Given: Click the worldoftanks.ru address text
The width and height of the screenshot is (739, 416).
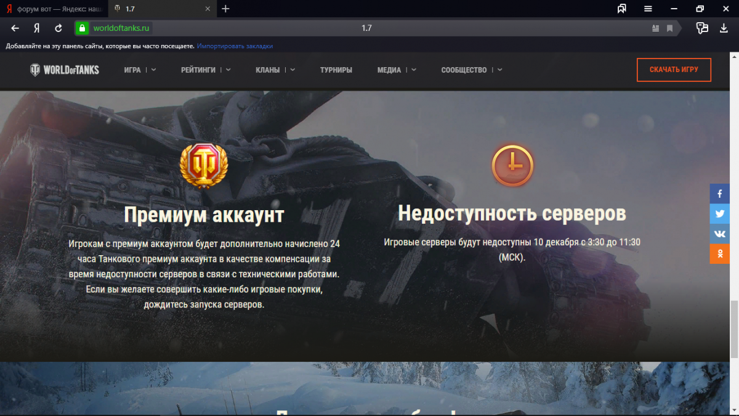Looking at the screenshot, I should click(121, 28).
